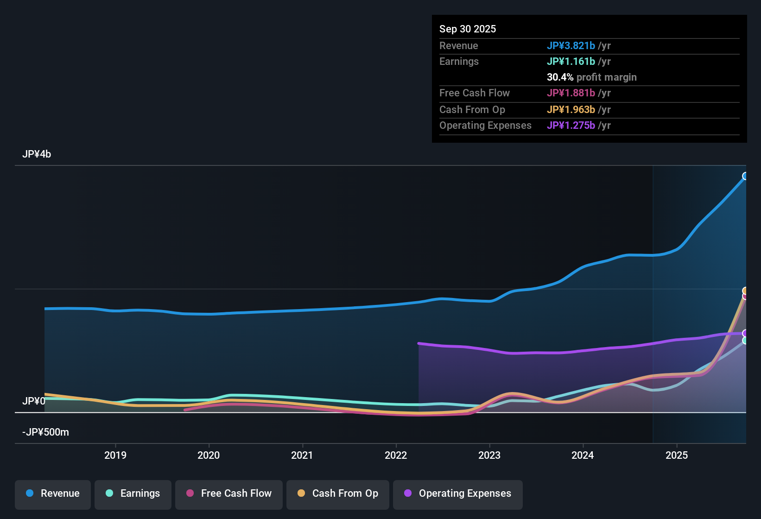Expand the Cash From Op legend entry

click(x=337, y=494)
